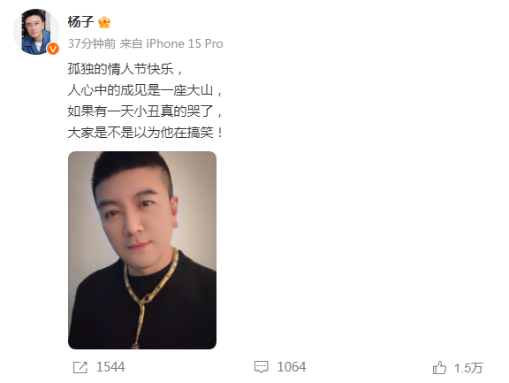
Task: Enlarge the attached selfie photo
Action: (x=142, y=250)
